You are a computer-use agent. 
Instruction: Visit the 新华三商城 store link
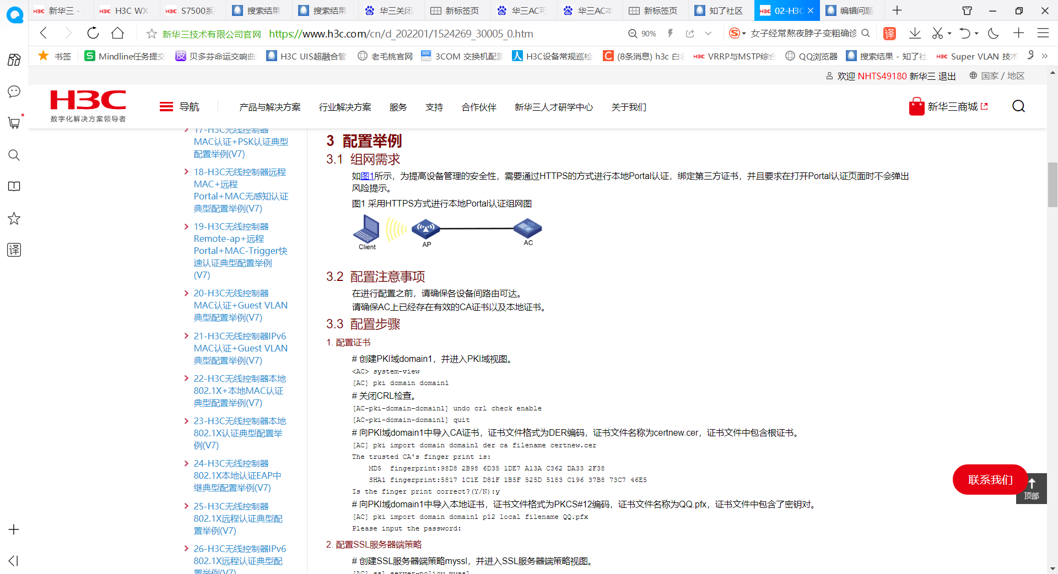[949, 106]
